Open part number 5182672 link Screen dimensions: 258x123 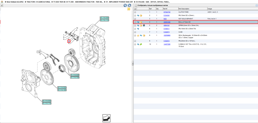166,41
